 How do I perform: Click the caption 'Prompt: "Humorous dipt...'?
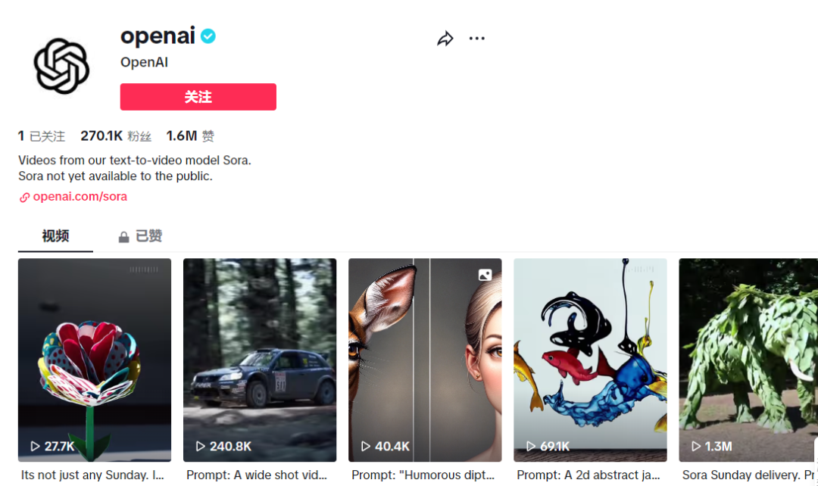[423, 475]
